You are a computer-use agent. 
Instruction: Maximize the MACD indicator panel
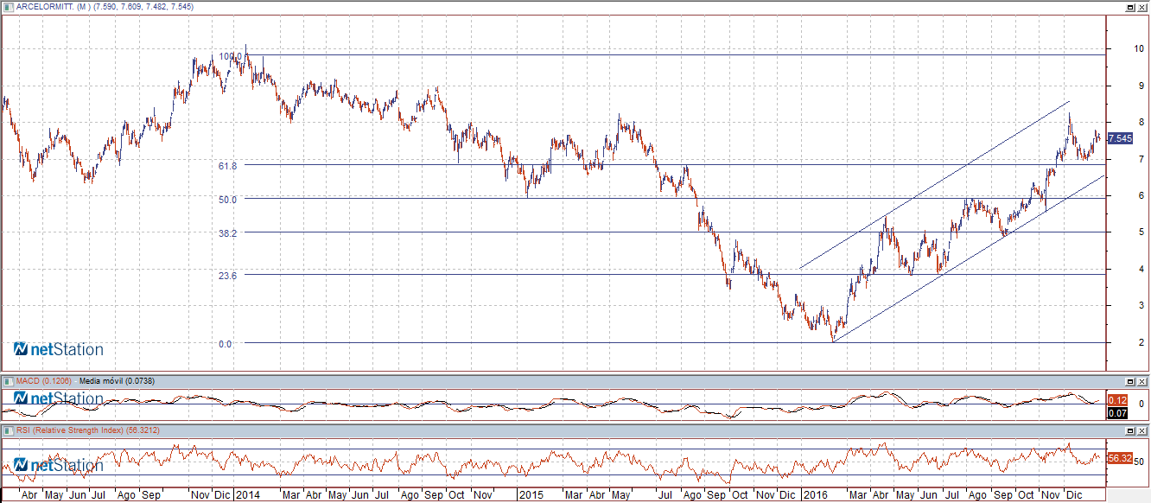[1129, 380]
